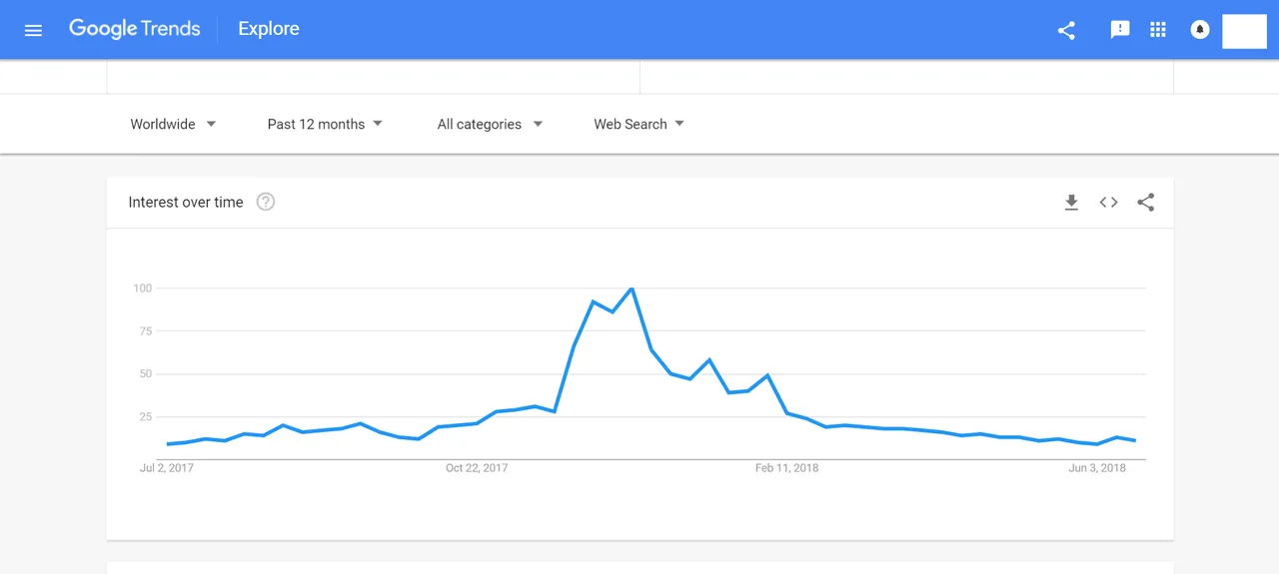Select the Oct 22, 2017 axis label
Viewport: 1279px width, 574px height.
coord(477,468)
